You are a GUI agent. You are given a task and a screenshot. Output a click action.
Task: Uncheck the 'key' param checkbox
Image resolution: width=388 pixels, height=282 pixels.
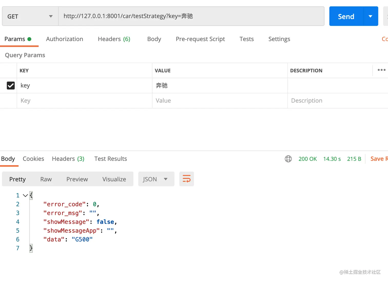11,85
